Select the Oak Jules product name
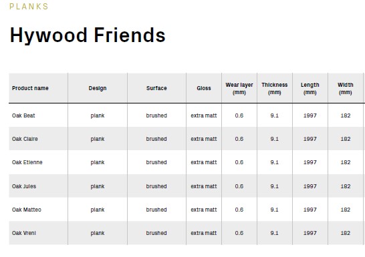Viewport: 365px width, 257px height. click(x=24, y=186)
